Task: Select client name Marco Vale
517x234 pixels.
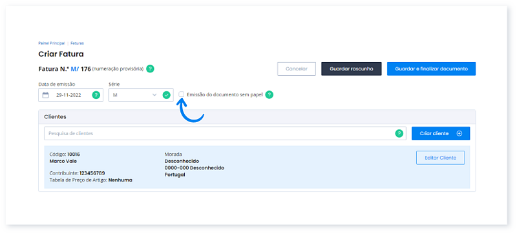Action: (63, 161)
